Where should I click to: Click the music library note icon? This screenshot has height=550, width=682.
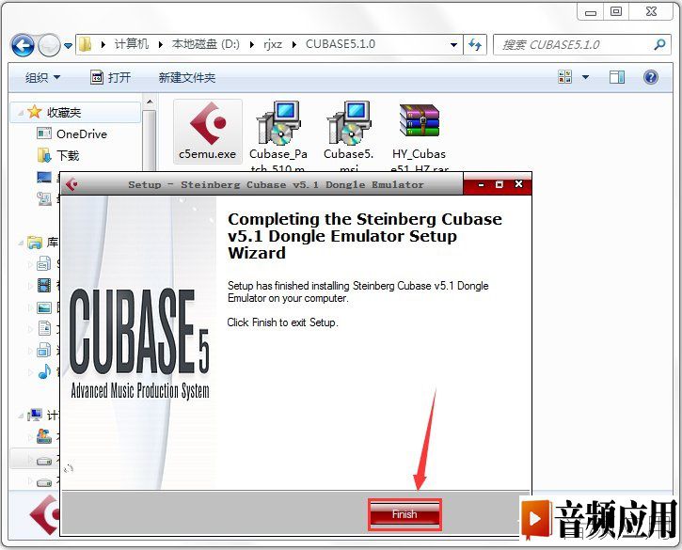pos(44,371)
